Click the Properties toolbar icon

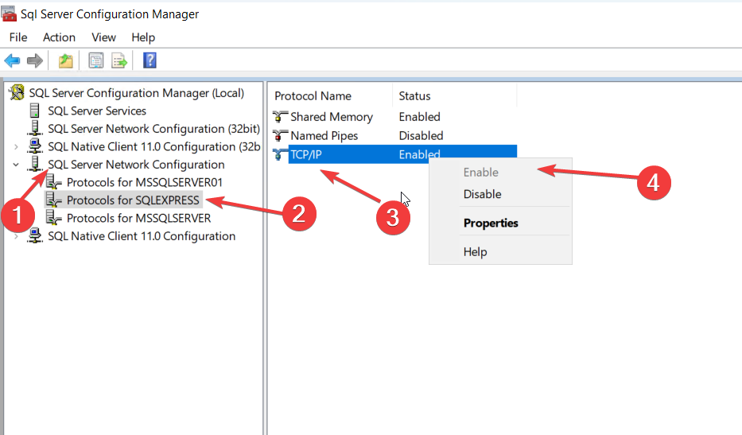coord(96,60)
